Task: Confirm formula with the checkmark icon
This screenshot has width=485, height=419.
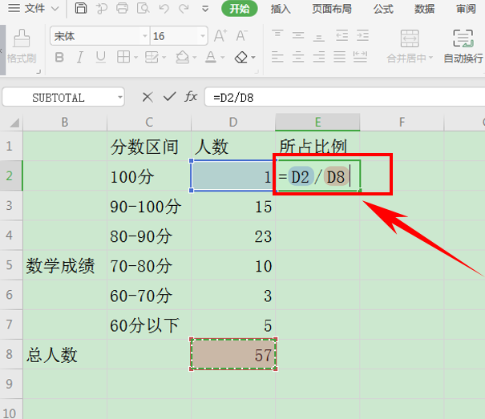Action: [169, 97]
